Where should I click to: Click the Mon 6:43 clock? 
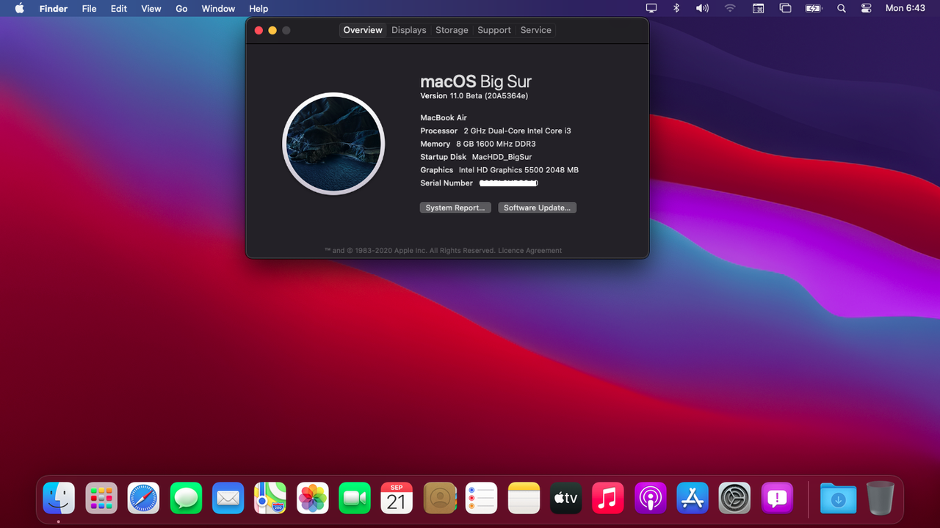pyautogui.click(x=905, y=8)
